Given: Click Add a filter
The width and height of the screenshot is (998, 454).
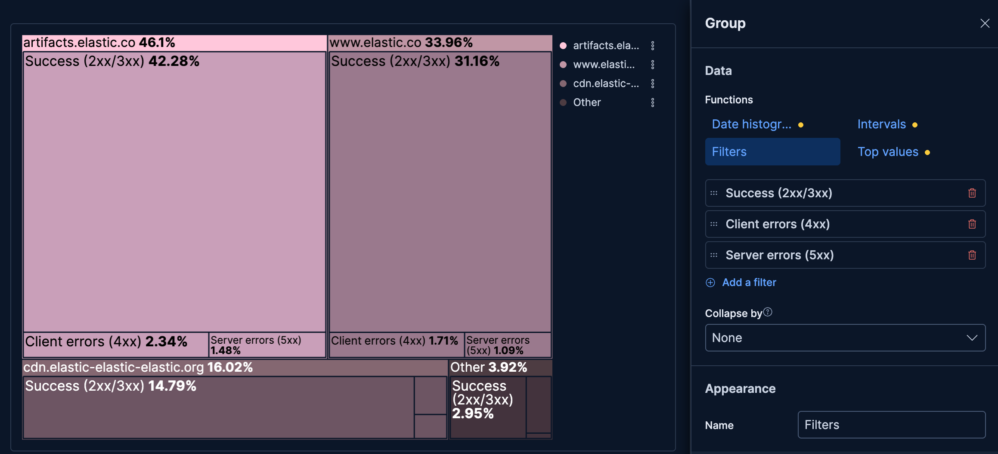Looking at the screenshot, I should point(749,282).
